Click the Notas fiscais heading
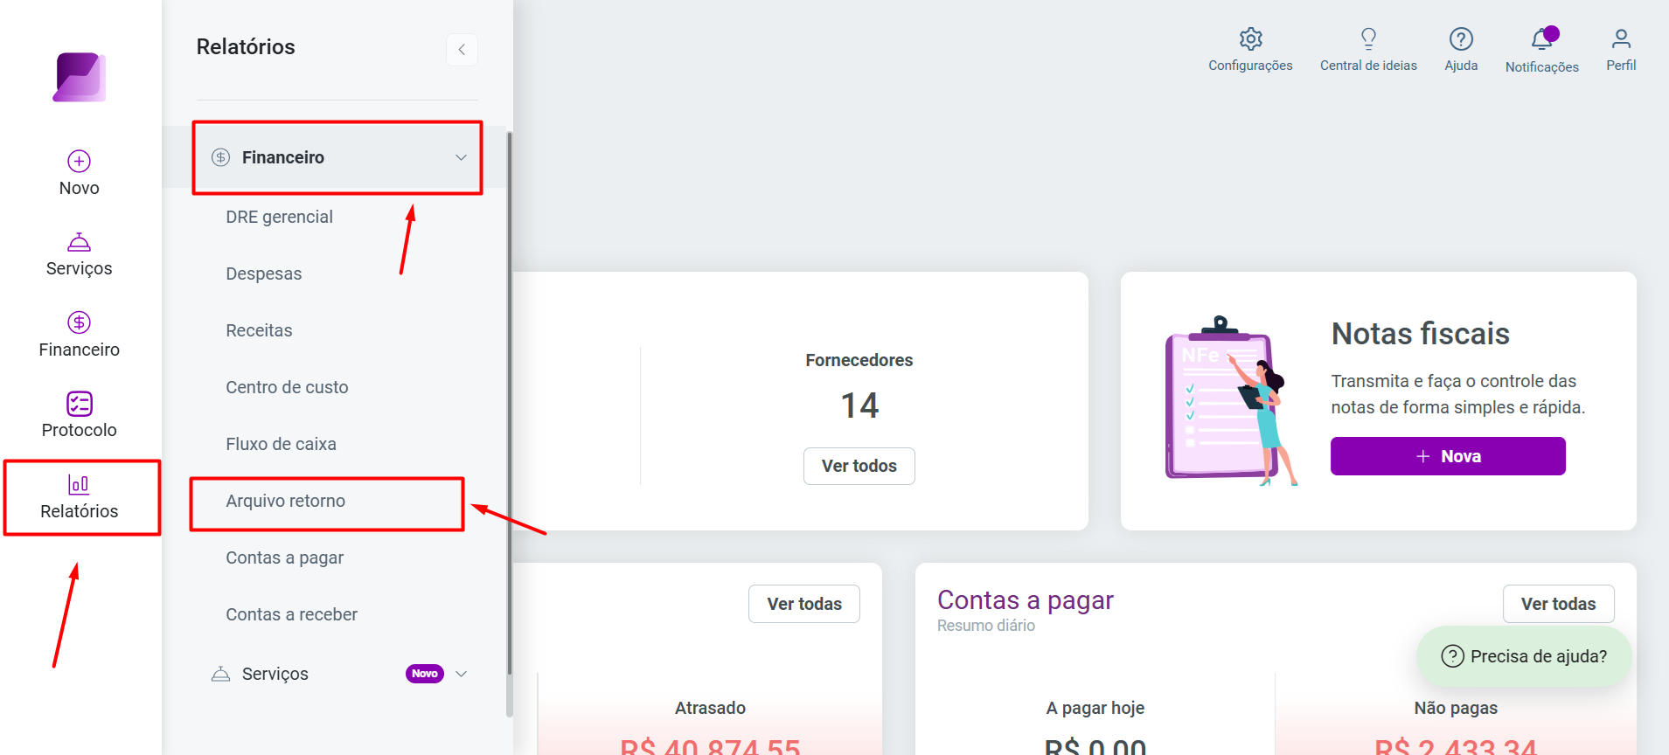This screenshot has height=755, width=1669. coord(1420,334)
